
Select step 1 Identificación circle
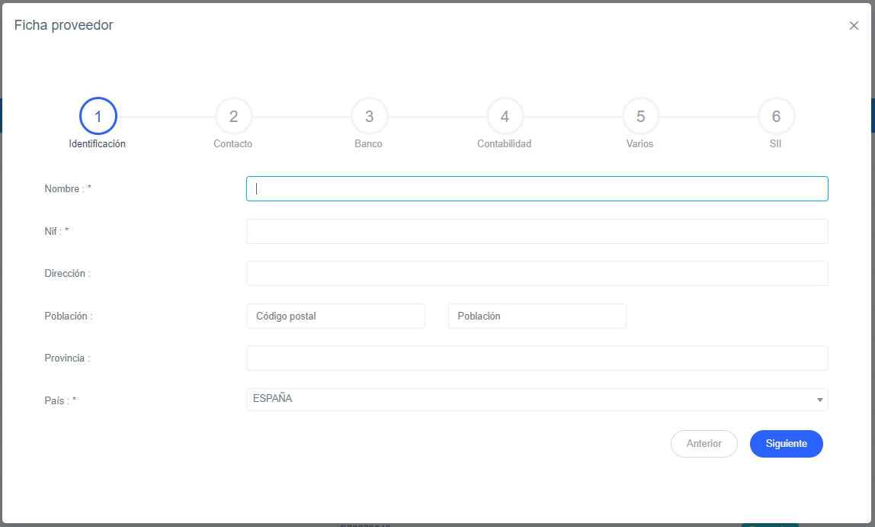(x=98, y=117)
